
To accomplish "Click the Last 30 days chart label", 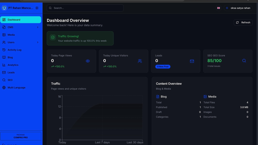I will pos(135,142).
